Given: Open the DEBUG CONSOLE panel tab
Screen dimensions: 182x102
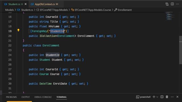Looking at the screenshot, I should pyautogui.click(x=43, y=97).
